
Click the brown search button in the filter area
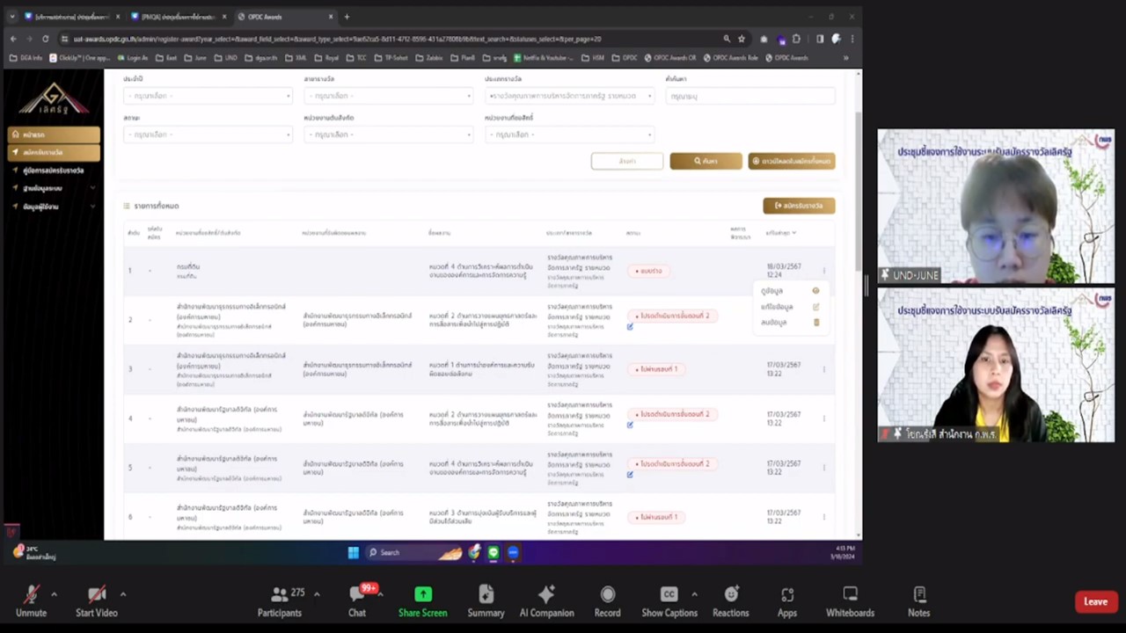(706, 161)
